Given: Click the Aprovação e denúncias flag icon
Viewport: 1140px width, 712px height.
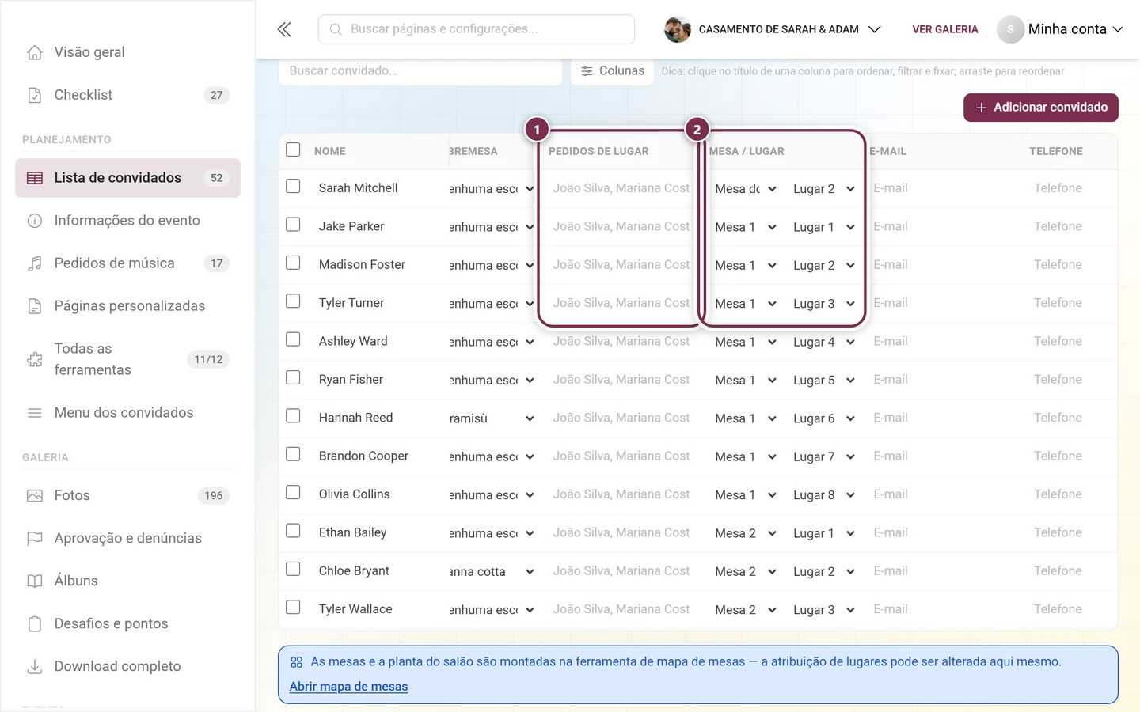Looking at the screenshot, I should [35, 539].
